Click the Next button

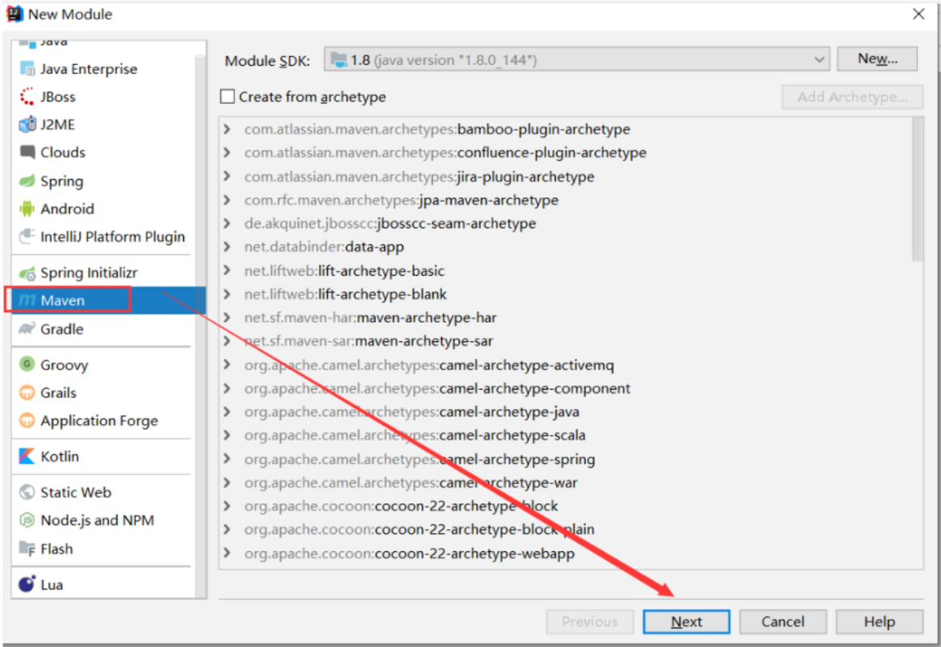[686, 622]
